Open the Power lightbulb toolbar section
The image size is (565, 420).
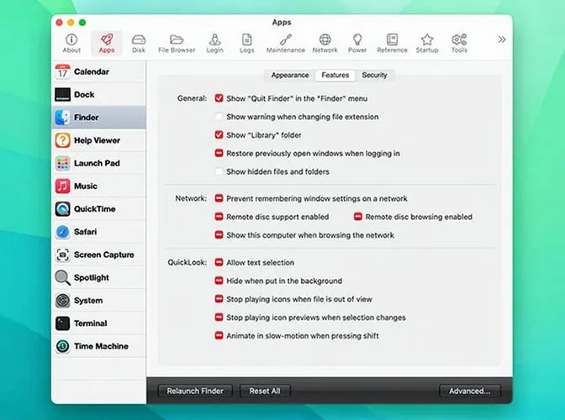pos(357,44)
